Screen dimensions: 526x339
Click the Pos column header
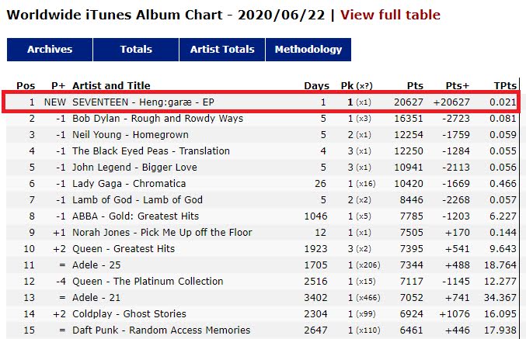click(x=26, y=85)
